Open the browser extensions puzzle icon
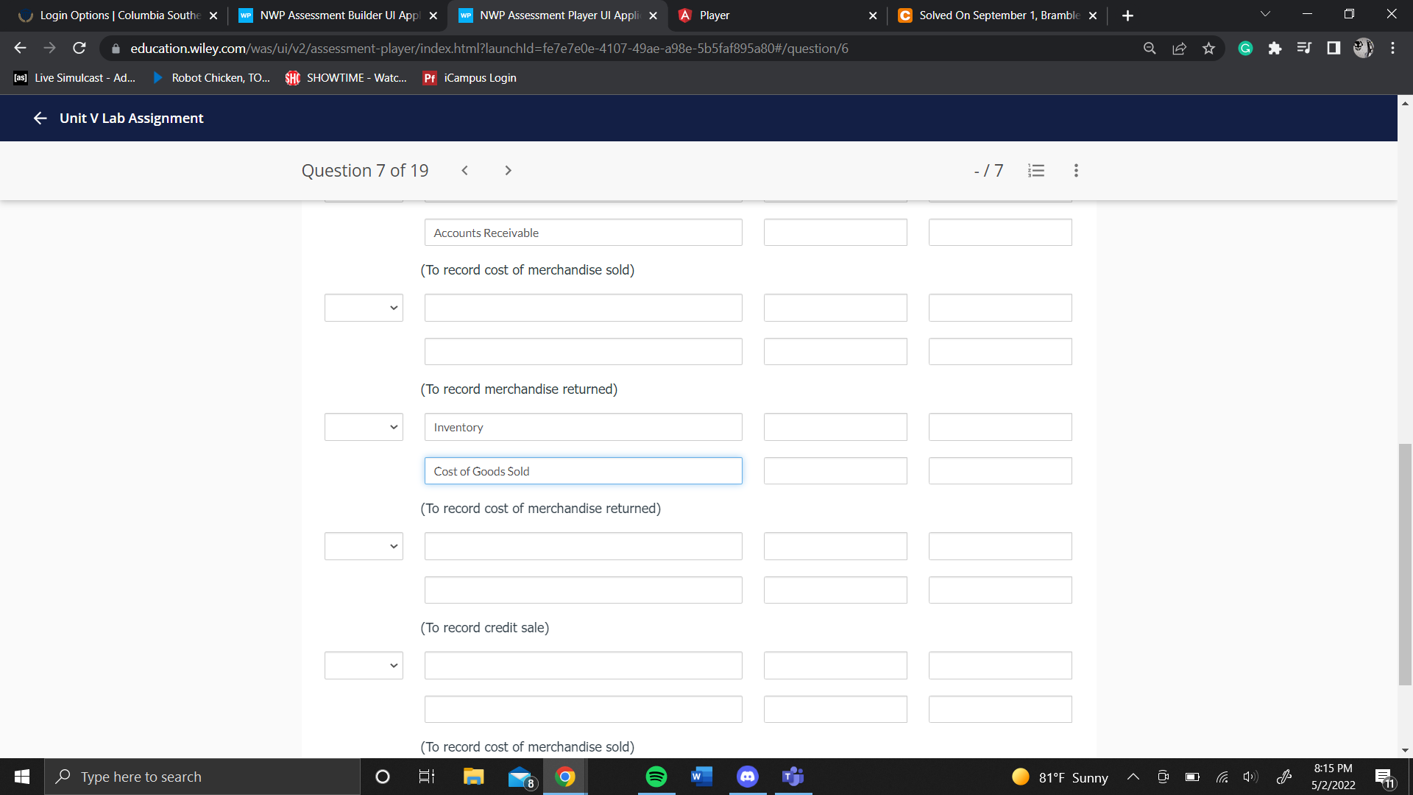Viewport: 1413px width, 795px height. point(1275,48)
